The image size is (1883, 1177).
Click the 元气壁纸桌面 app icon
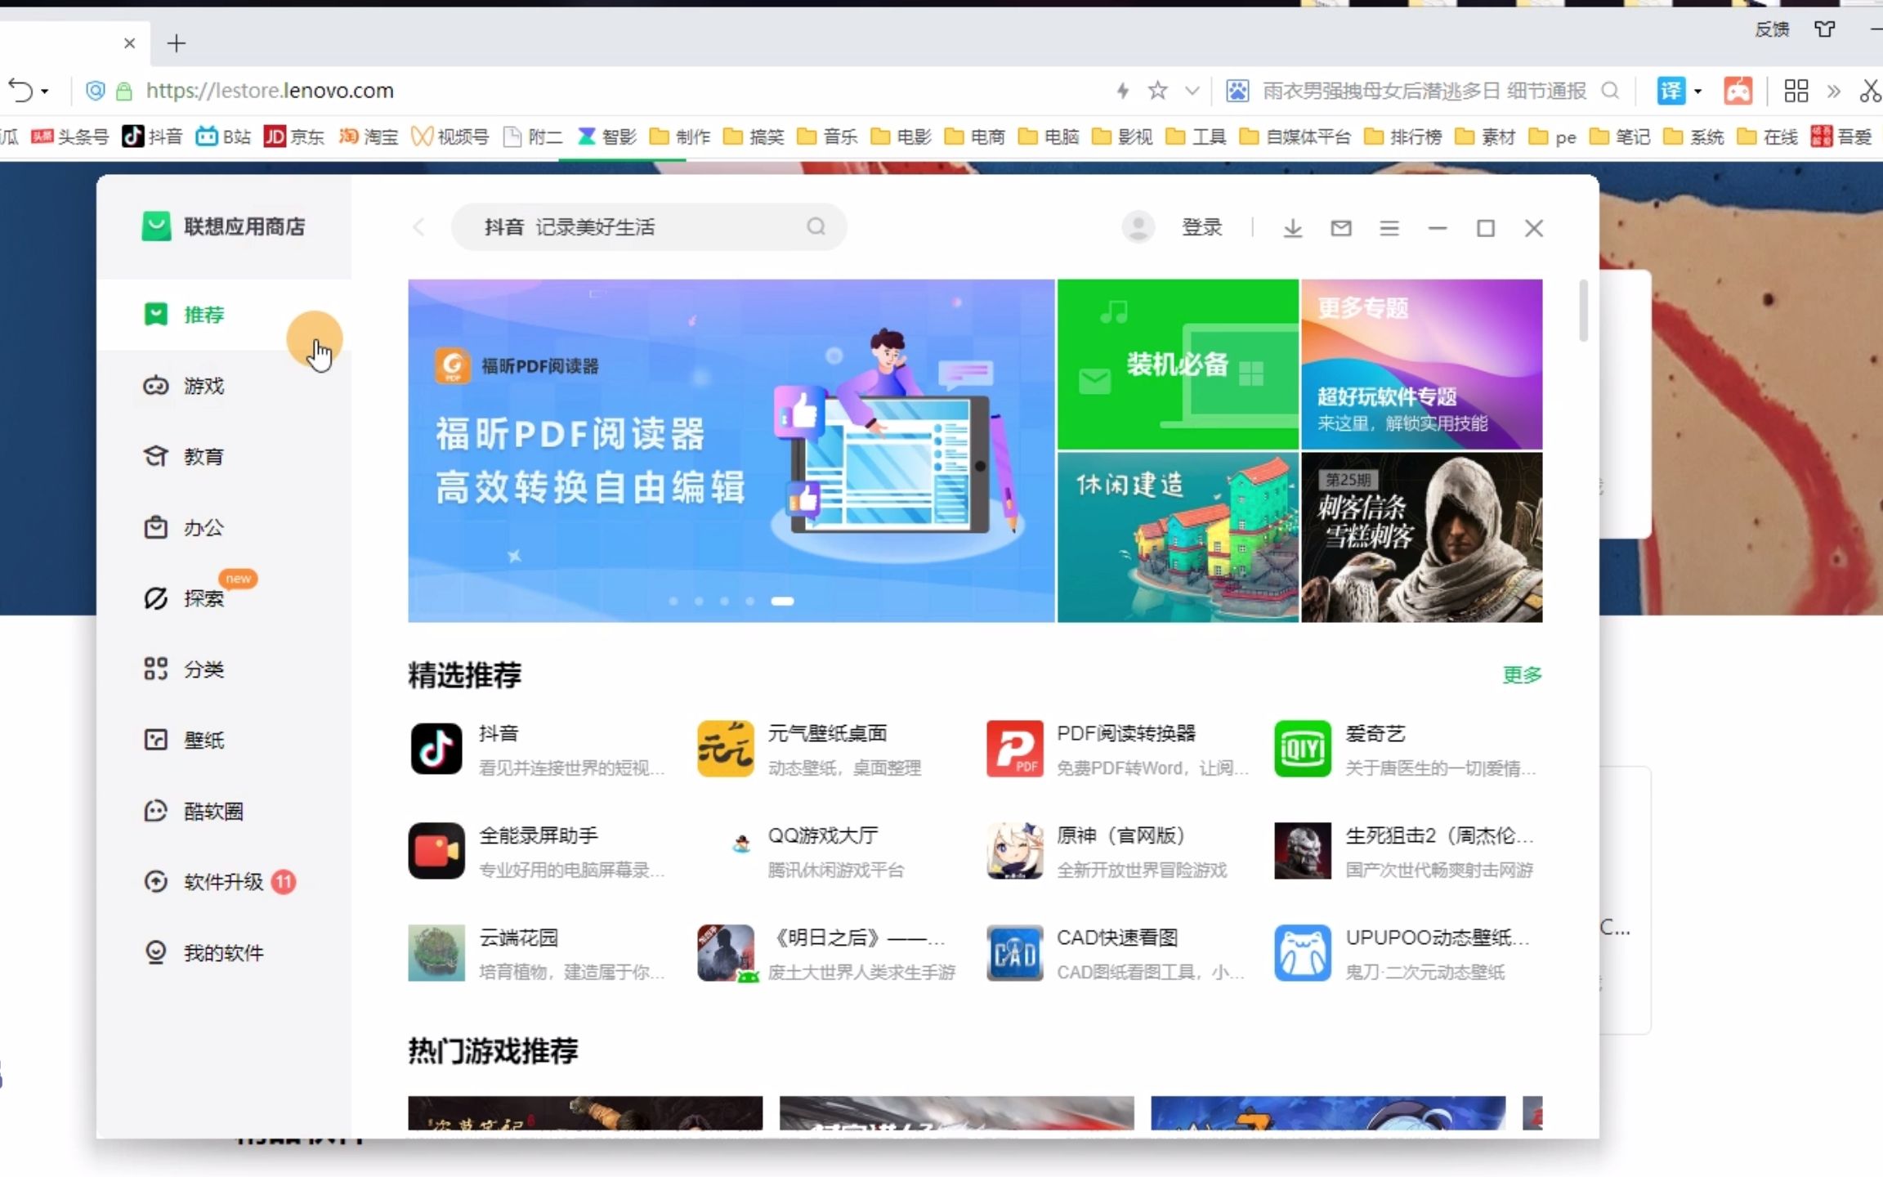(725, 749)
